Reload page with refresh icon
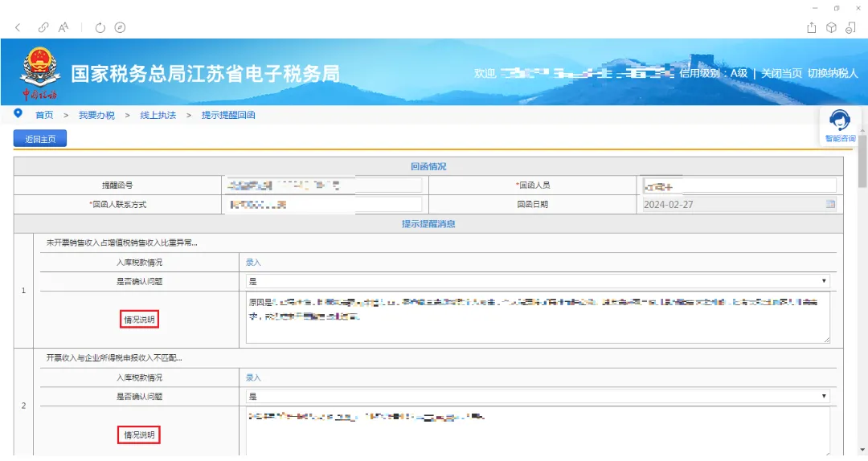 click(x=100, y=27)
